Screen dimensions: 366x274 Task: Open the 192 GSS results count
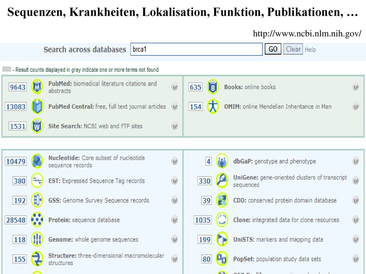(x=19, y=201)
